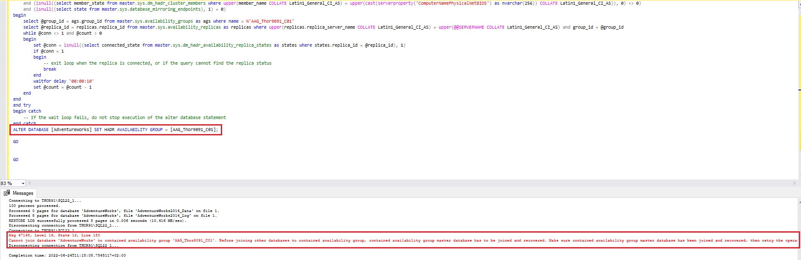801x260 pixels.
Task: Click the 'begin catch' line
Action: click(x=27, y=111)
